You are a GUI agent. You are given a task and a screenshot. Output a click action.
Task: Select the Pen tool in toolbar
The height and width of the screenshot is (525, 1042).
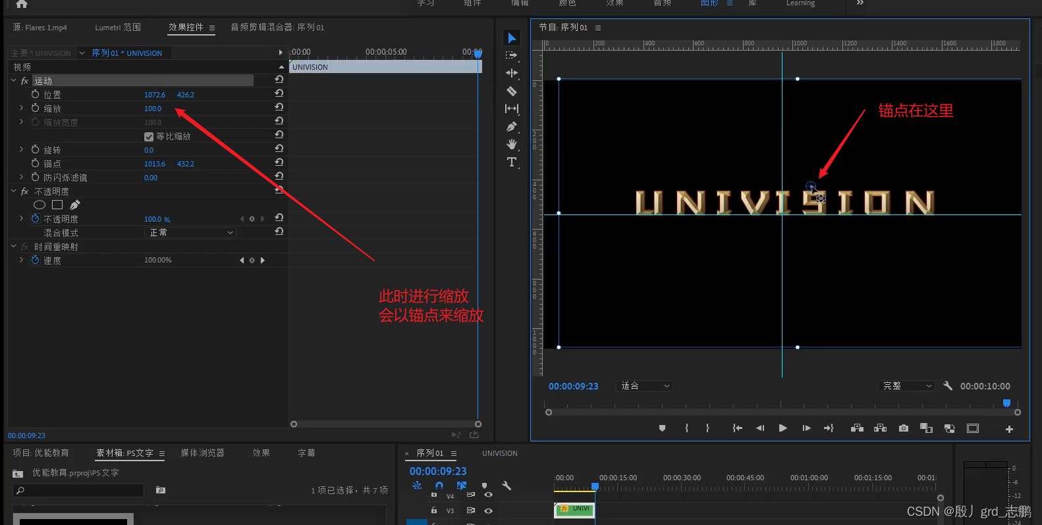512,126
